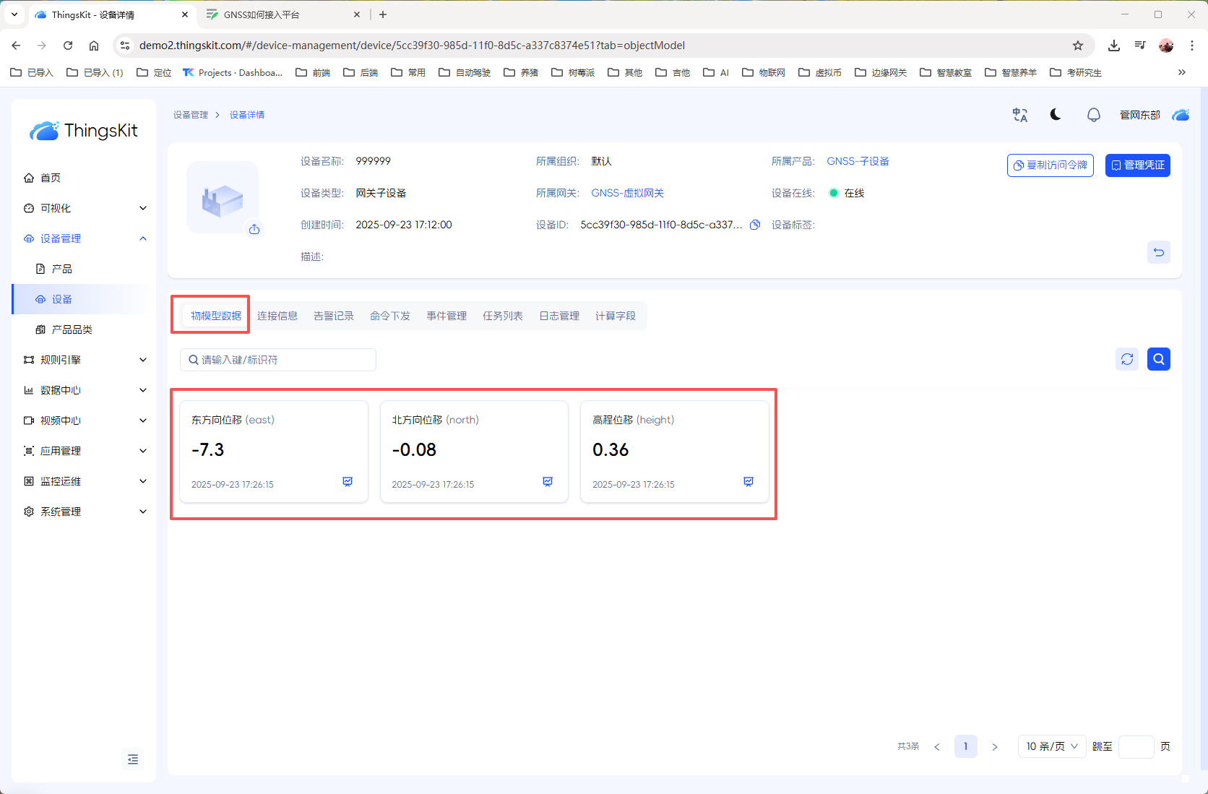Open the GNSS-虚拟网关 gateway link

click(627, 193)
